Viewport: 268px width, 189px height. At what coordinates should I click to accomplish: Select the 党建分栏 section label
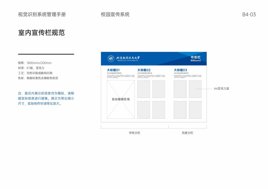[187, 133]
